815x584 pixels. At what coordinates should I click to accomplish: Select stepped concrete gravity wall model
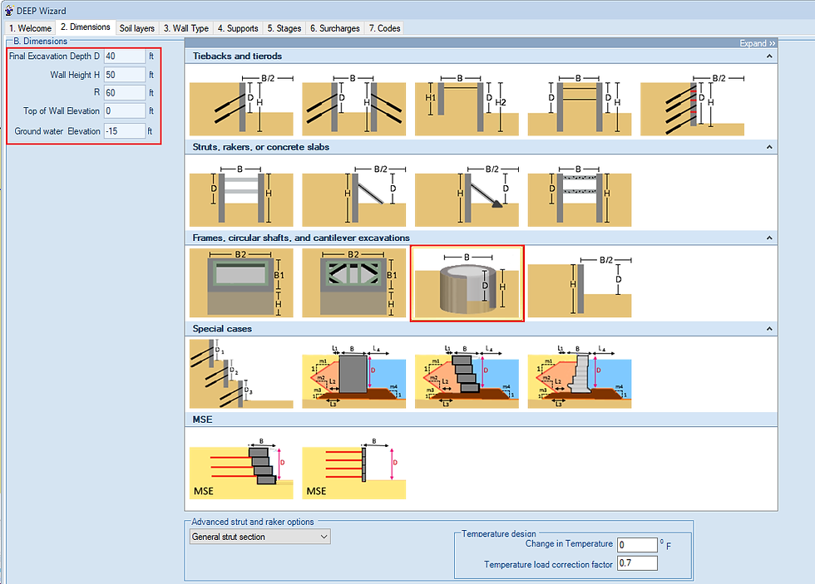tap(580, 376)
